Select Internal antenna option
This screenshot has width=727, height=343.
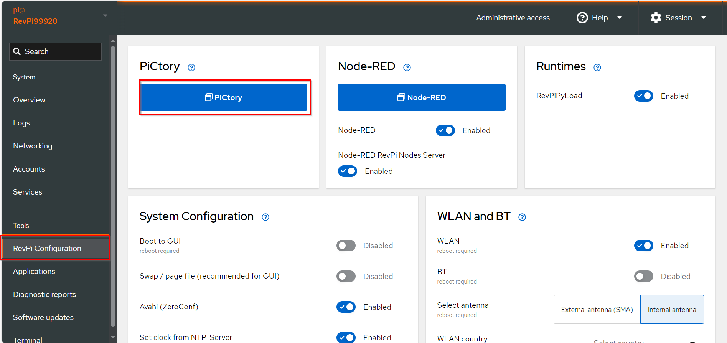672,310
